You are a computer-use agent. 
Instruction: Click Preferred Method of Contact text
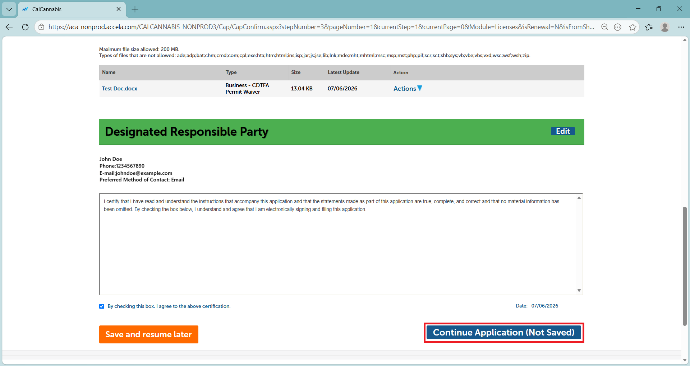[142, 180]
